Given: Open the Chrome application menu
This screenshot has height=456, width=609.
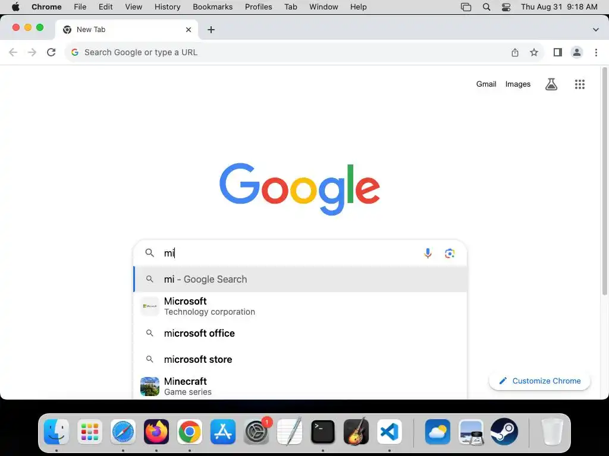Looking at the screenshot, I should (46, 7).
